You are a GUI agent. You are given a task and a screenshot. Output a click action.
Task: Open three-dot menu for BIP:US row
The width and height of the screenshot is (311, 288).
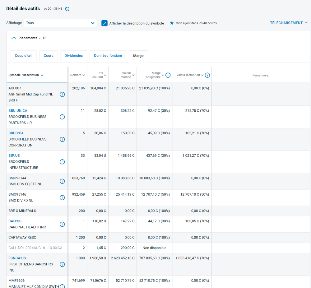(62, 162)
